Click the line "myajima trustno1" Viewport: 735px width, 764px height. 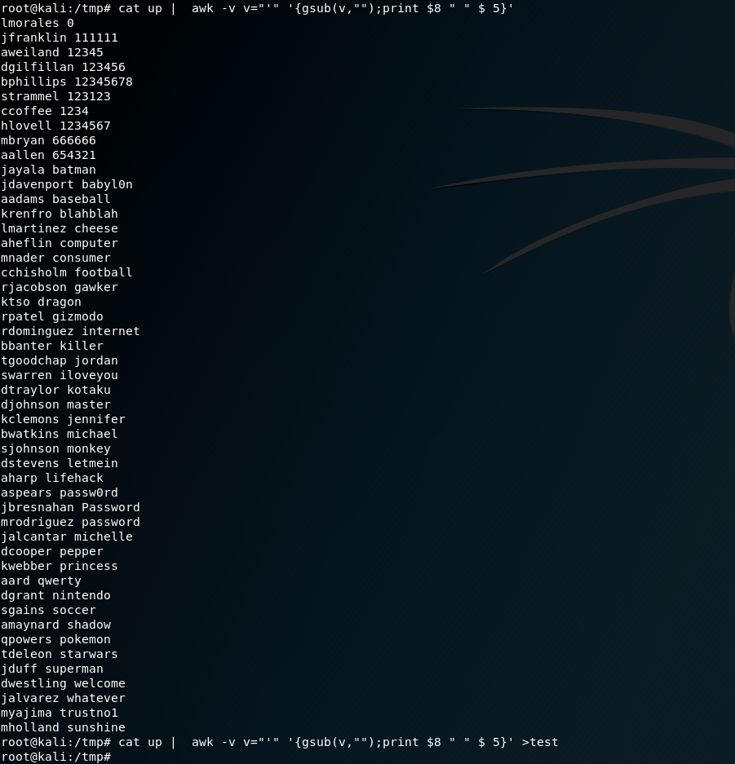pos(60,713)
